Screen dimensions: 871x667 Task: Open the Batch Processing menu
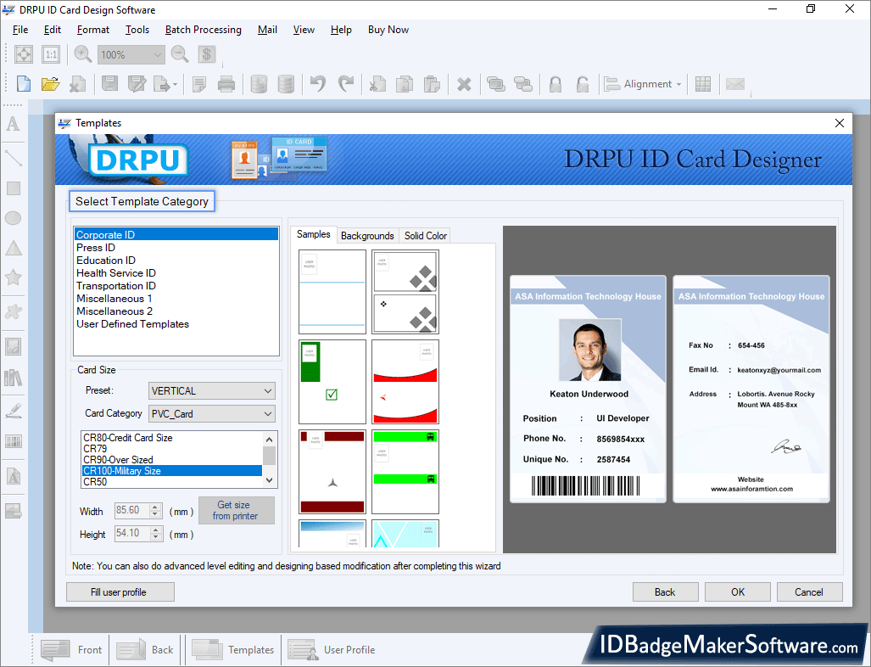click(204, 30)
